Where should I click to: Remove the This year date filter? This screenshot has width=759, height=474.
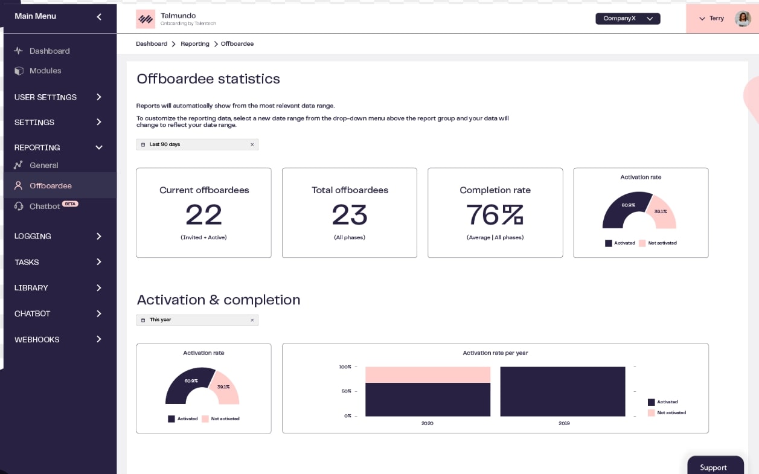[x=252, y=320]
